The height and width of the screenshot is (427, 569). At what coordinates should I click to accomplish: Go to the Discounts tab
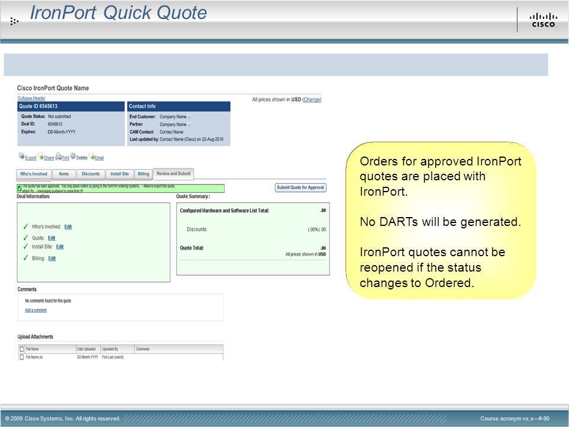pos(91,174)
